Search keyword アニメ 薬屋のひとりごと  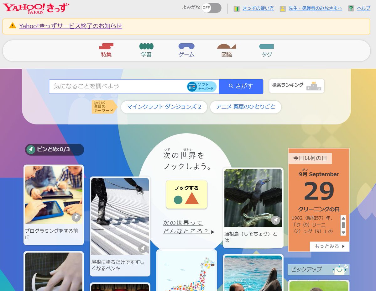click(x=245, y=107)
